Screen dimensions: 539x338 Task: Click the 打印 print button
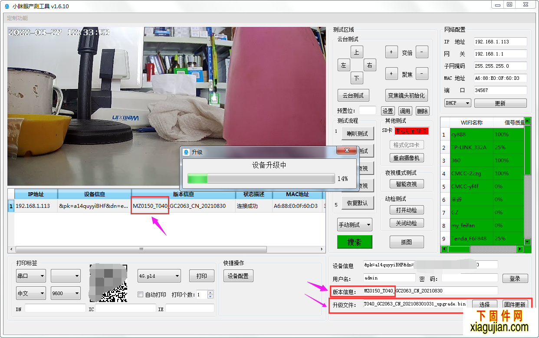[x=202, y=276]
